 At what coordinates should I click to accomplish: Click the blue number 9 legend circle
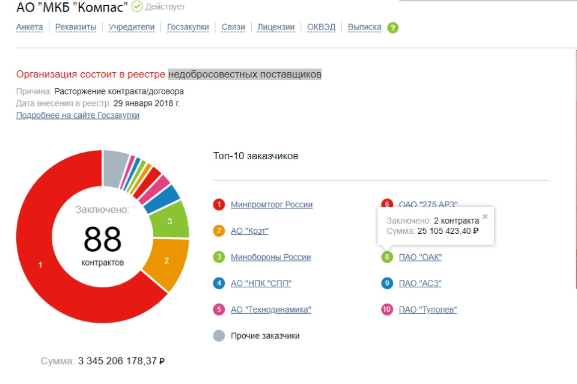386,283
